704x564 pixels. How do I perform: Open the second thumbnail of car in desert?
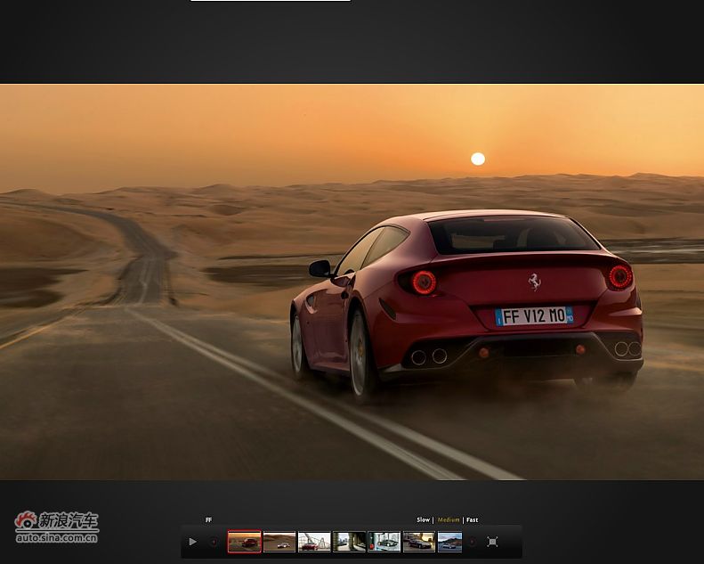pos(279,542)
